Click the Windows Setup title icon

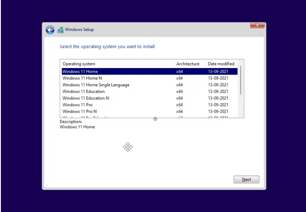click(60, 30)
